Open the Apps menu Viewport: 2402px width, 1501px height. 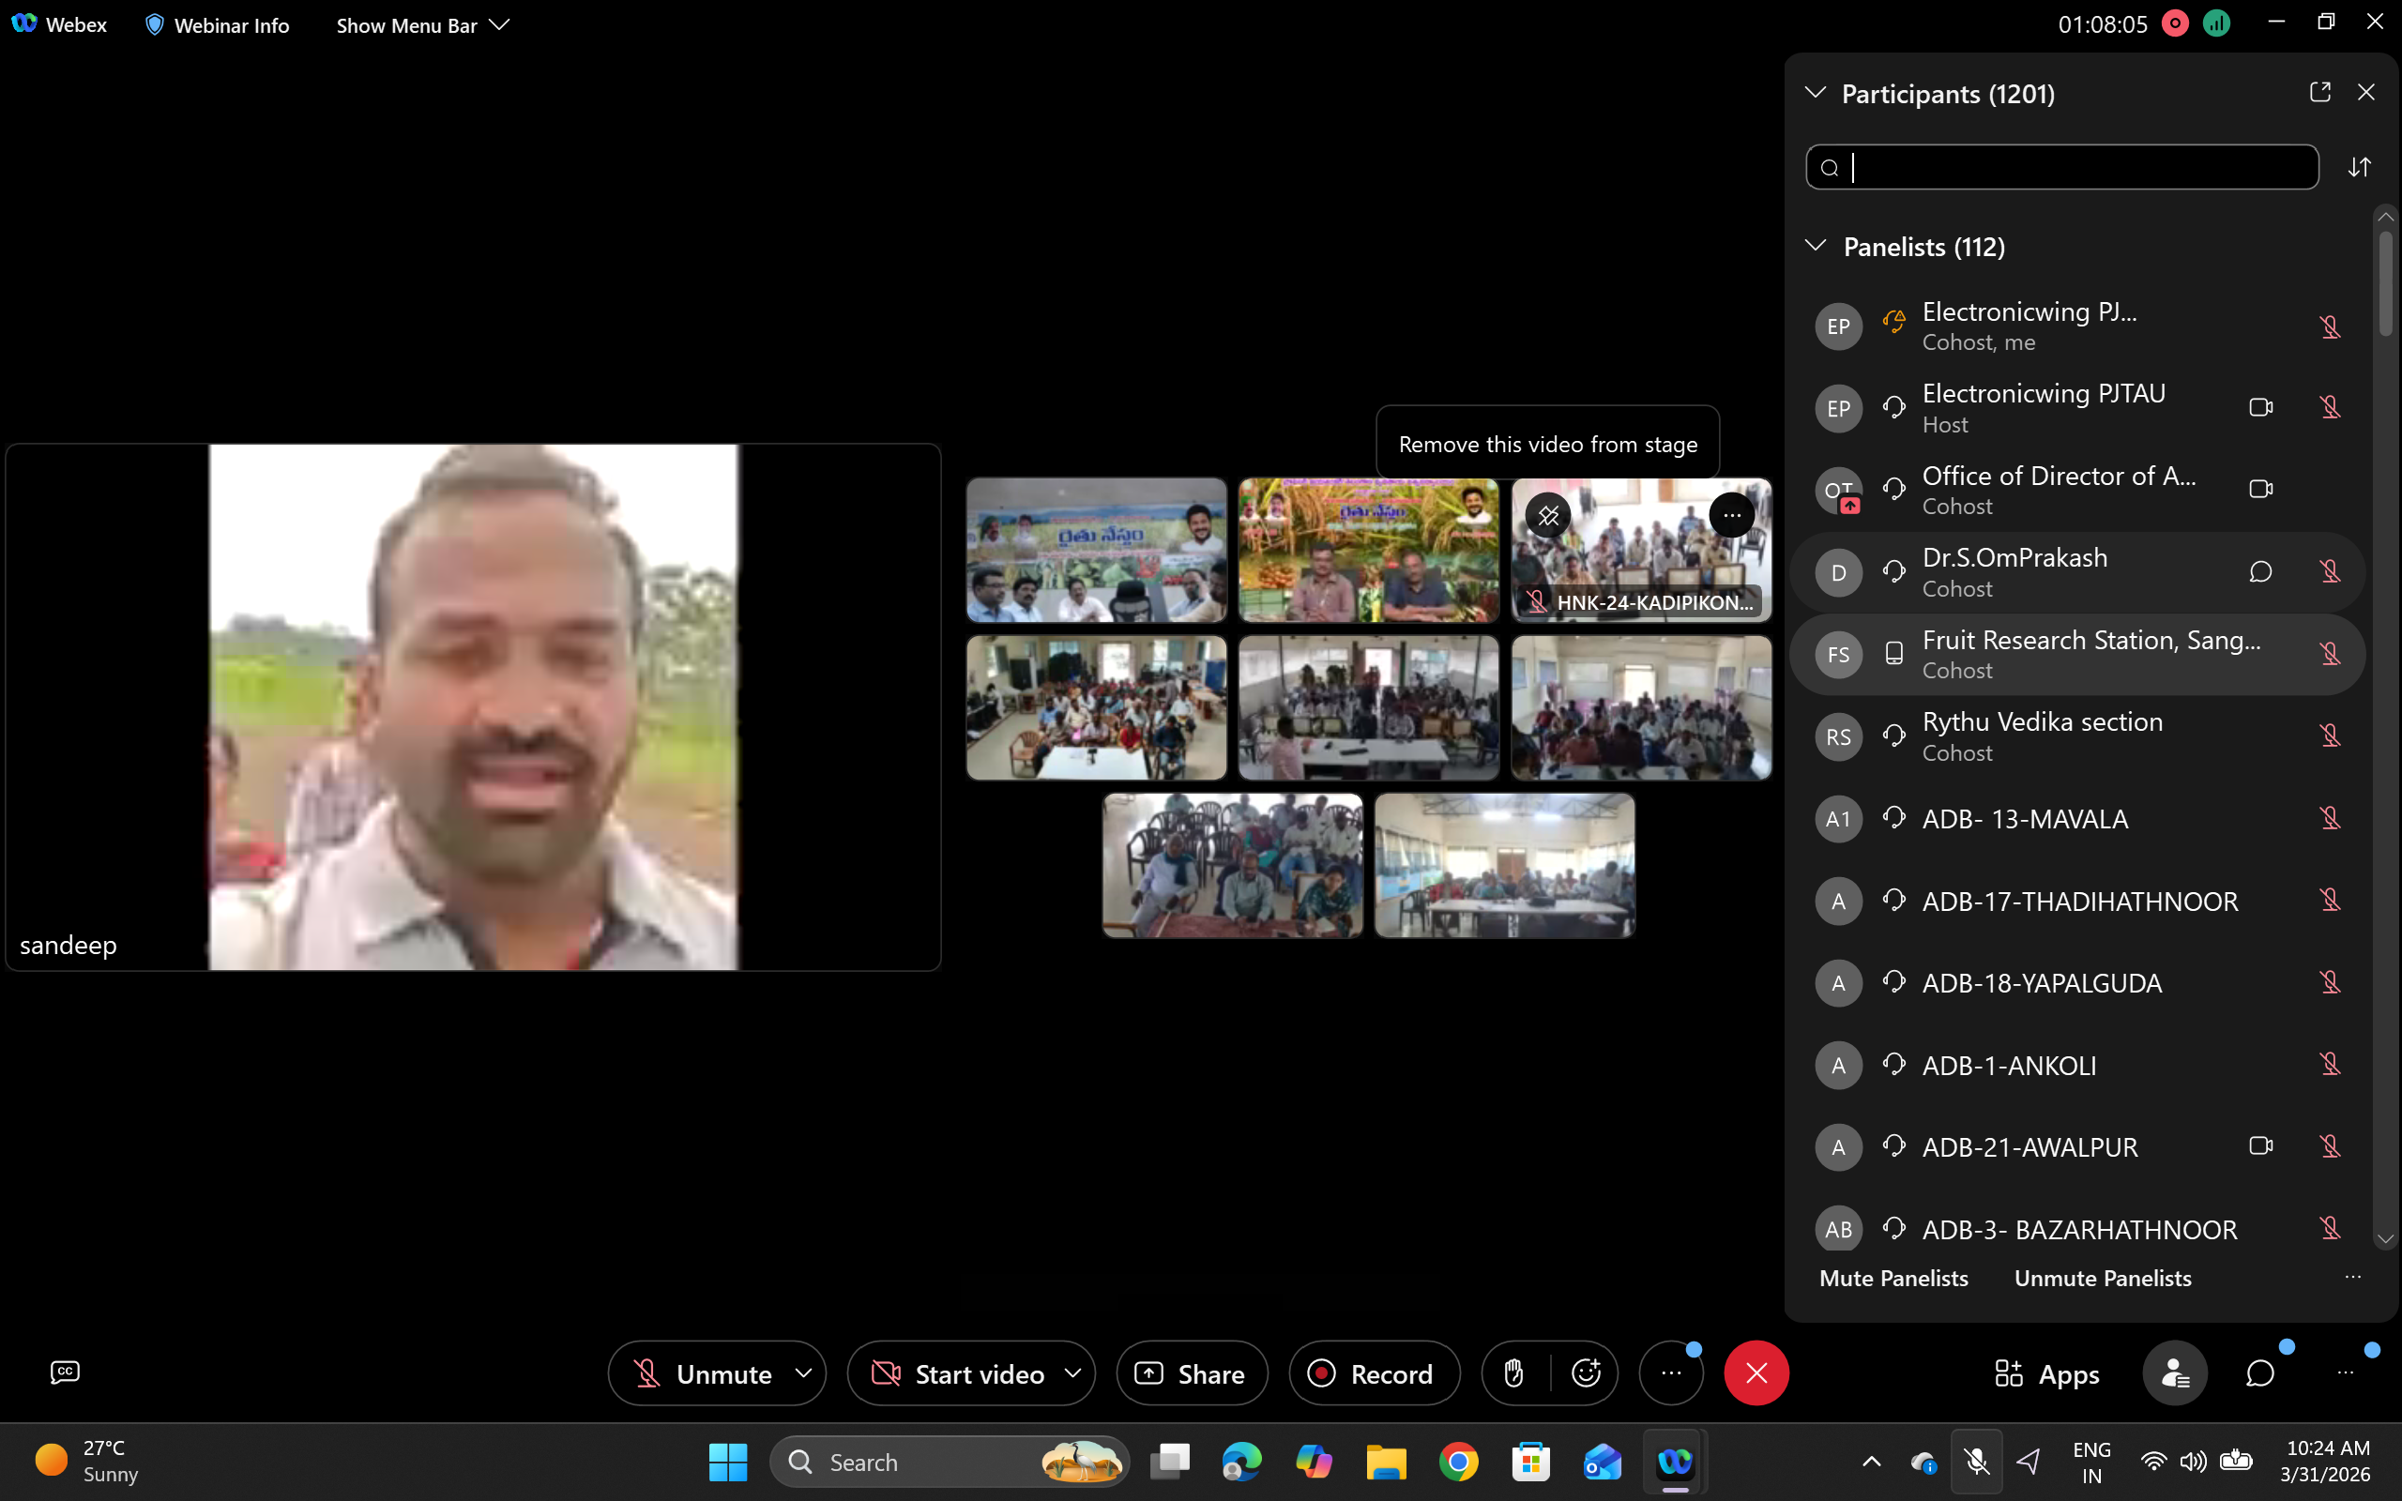point(2046,1374)
